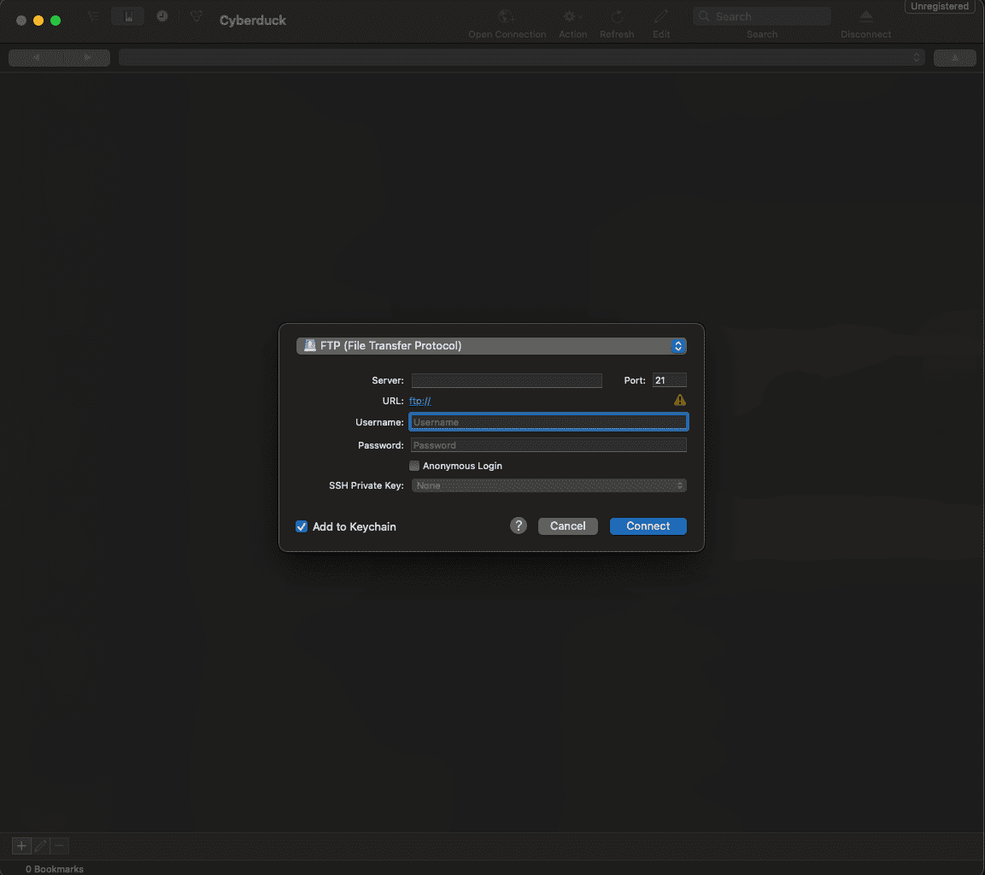Click the Unregistered badge
Viewport: 985px width, 875px height.
(x=940, y=6)
